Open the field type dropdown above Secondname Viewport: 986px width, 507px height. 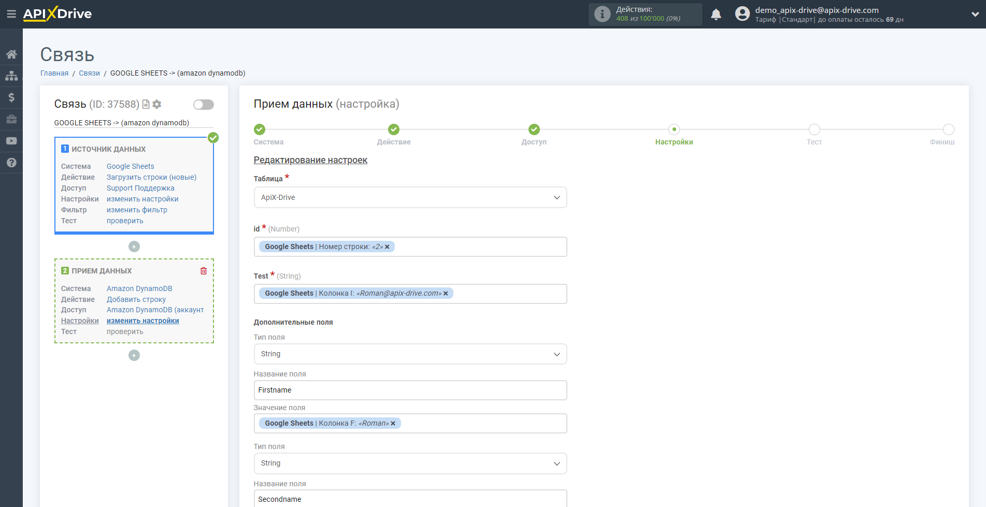(x=410, y=463)
